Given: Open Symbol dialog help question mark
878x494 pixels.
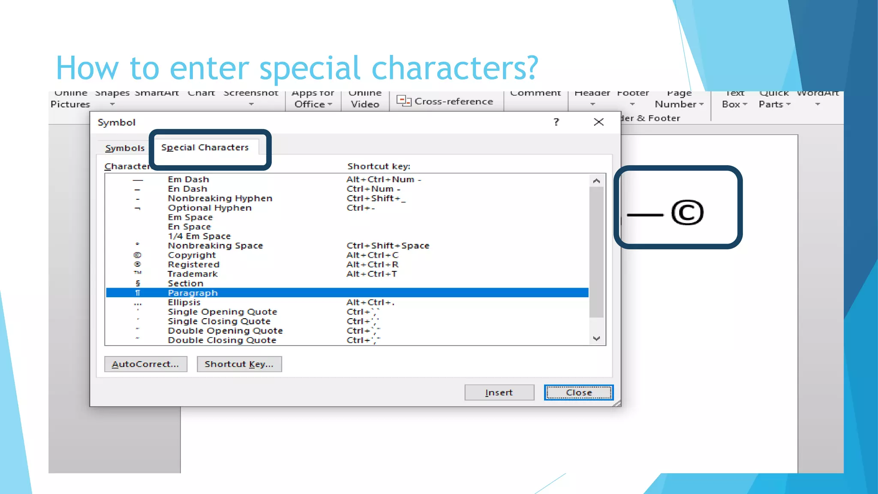Looking at the screenshot, I should [556, 122].
